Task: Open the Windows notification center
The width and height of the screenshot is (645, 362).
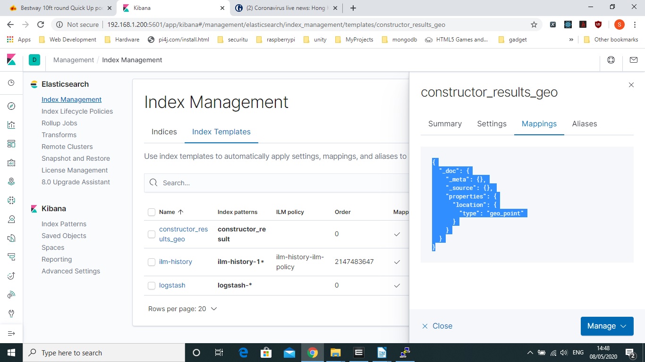Action: pos(630,353)
